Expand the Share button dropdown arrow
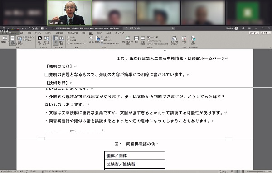272x173 pixels. (269, 33)
